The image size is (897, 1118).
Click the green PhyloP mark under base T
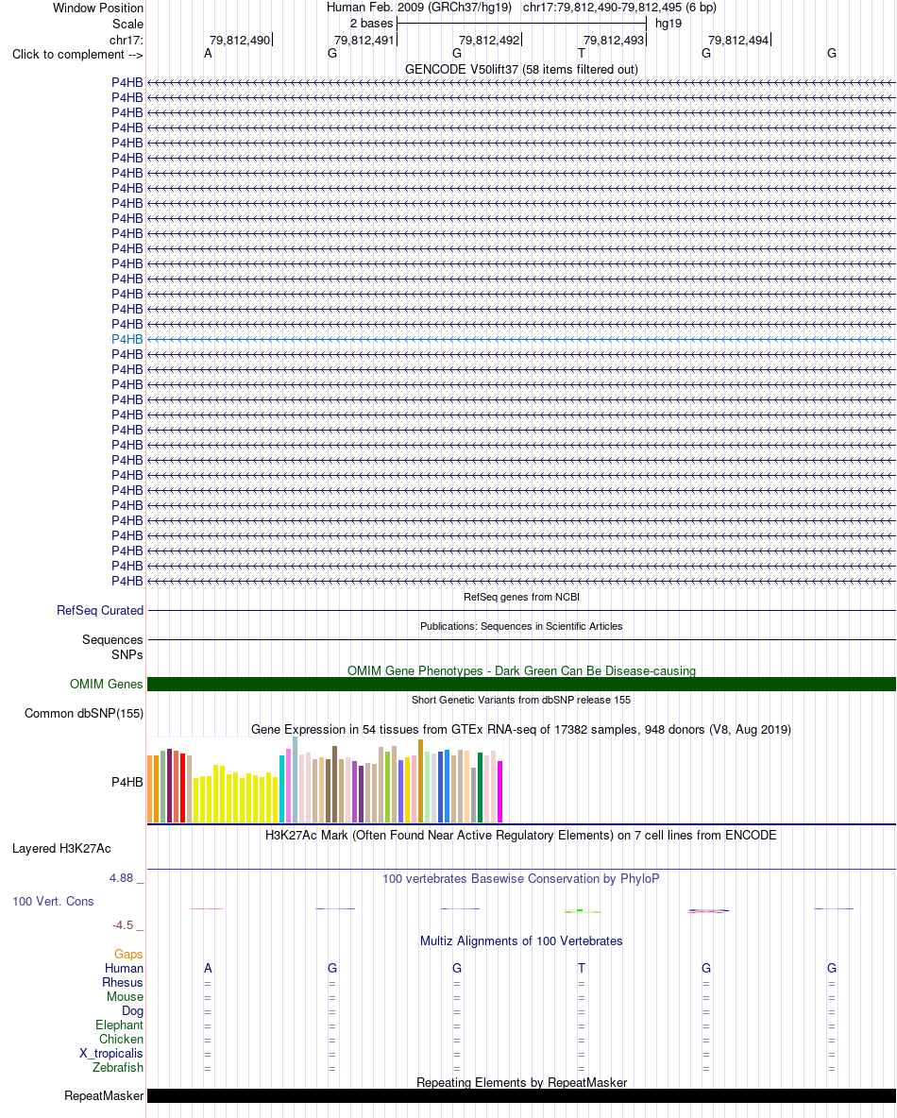(x=581, y=910)
